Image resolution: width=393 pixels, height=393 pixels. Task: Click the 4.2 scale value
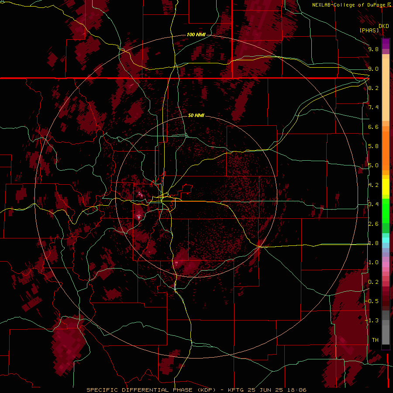(373, 185)
